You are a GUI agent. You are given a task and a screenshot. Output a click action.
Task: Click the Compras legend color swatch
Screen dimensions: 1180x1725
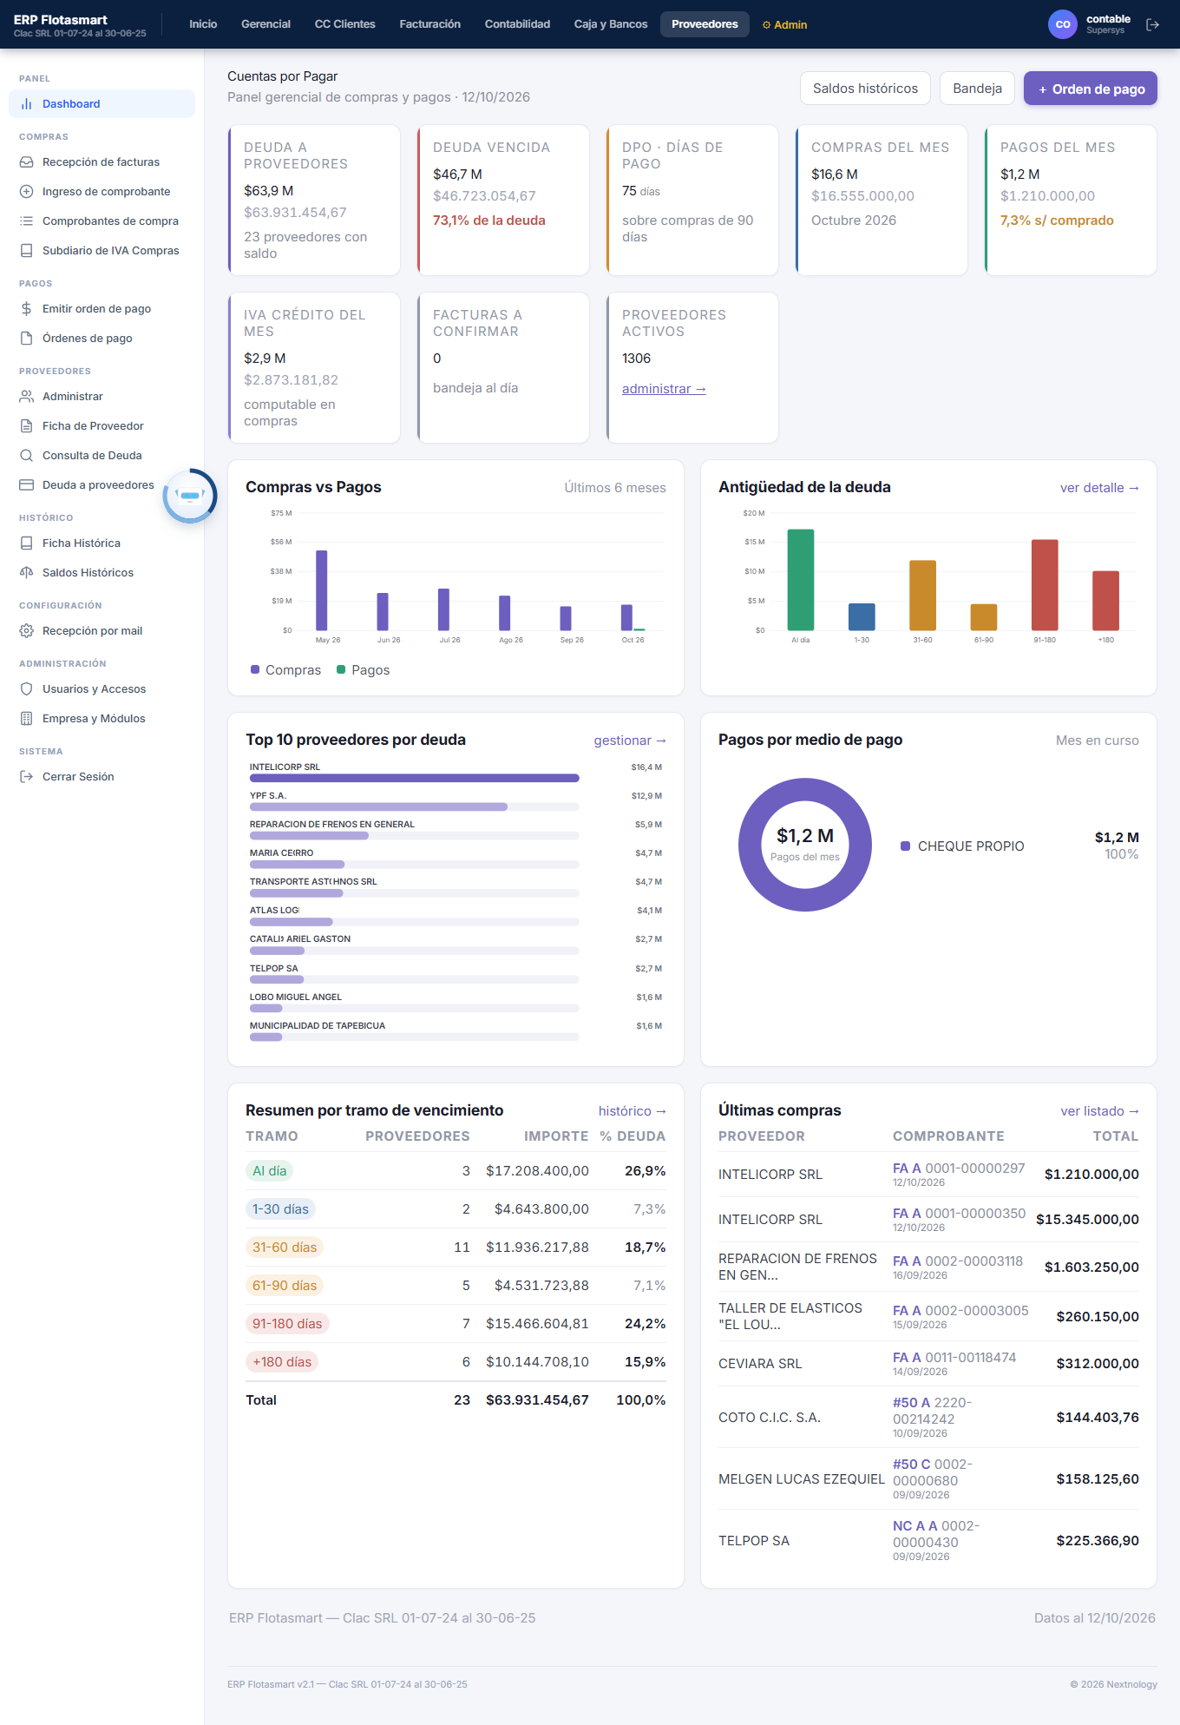pos(255,669)
